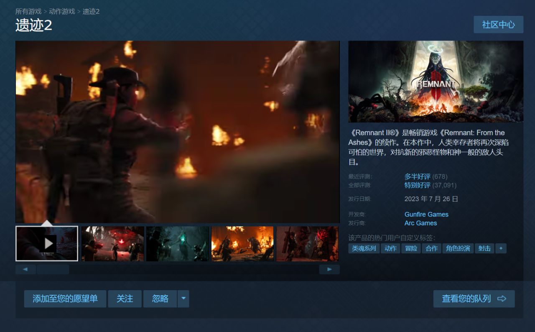Click the 2023 年 7 月 26 日 release date
The height and width of the screenshot is (332, 535).
pos(431,199)
